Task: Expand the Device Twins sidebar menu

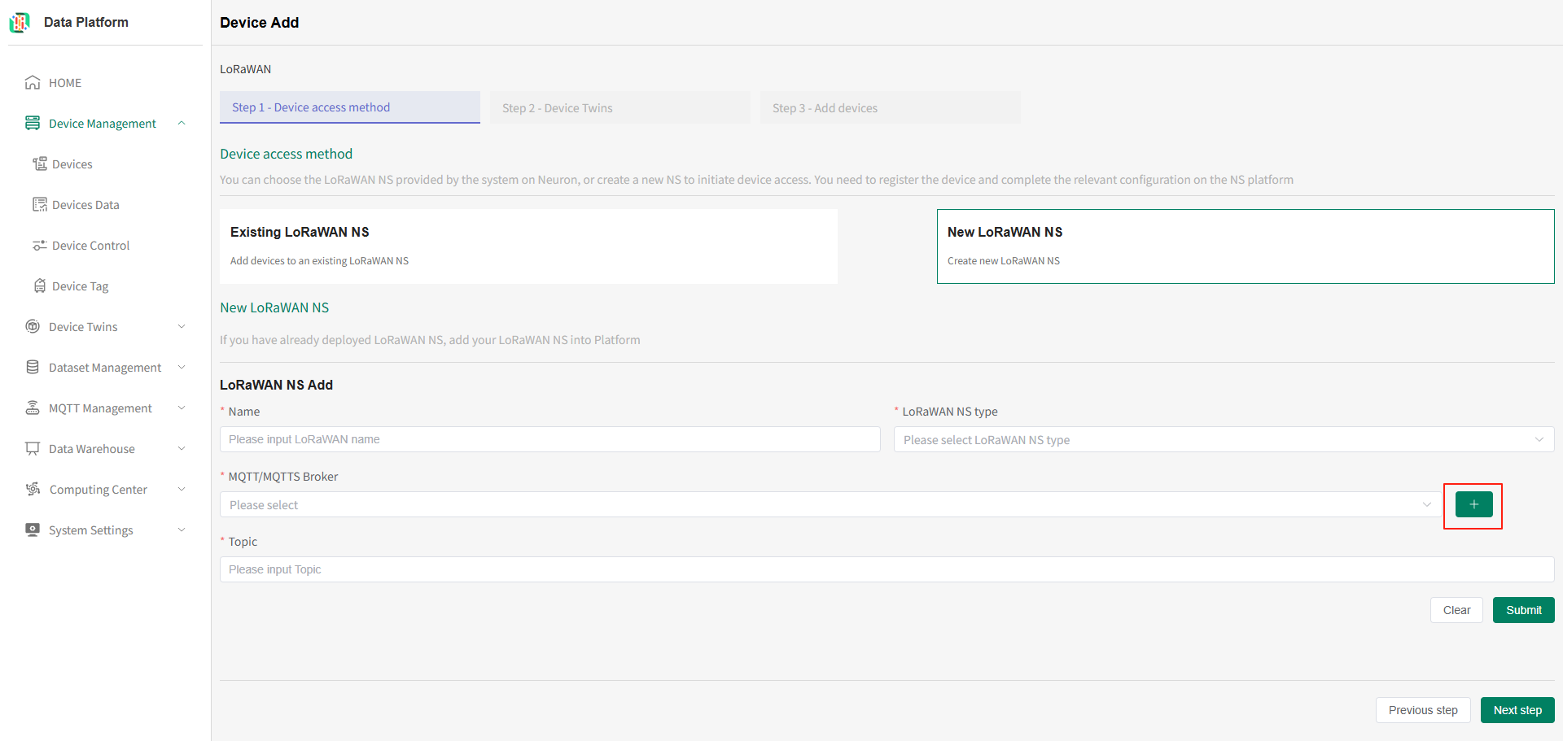Action: tap(182, 327)
